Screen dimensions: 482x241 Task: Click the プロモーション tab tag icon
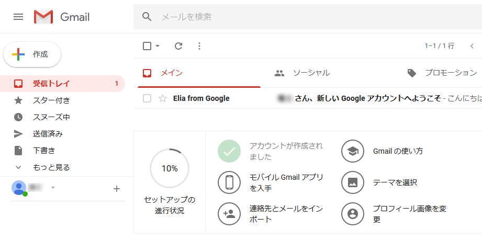point(411,73)
